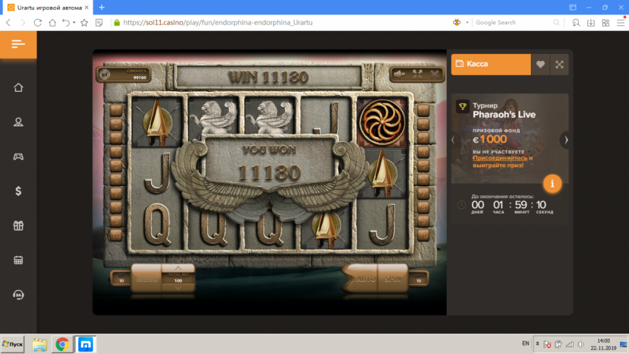Viewport: 629px width, 354px height.
Task: Show next tournament with right chevron
Action: pyautogui.click(x=566, y=140)
